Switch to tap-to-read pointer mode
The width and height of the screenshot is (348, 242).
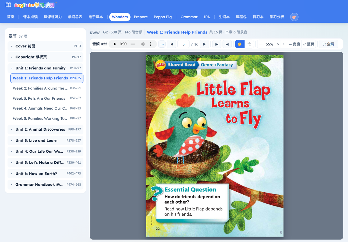point(249,44)
